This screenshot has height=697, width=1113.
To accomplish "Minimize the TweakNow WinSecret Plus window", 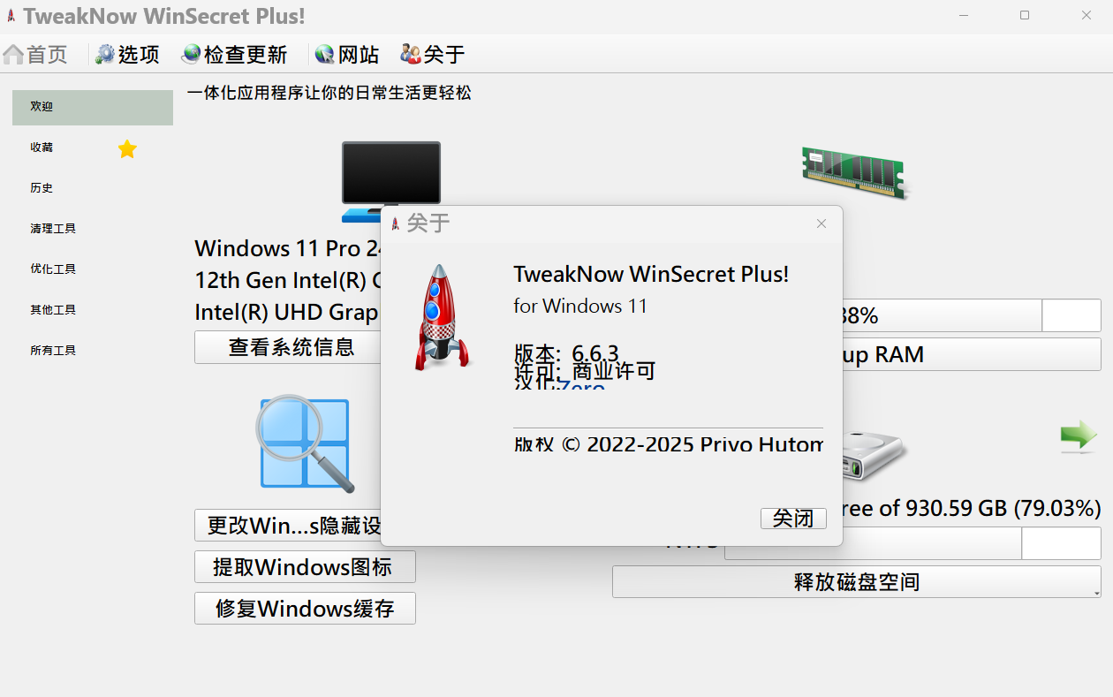I will pos(964,15).
